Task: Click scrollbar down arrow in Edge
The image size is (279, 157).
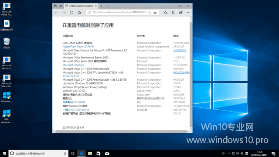Action: pos(191,129)
